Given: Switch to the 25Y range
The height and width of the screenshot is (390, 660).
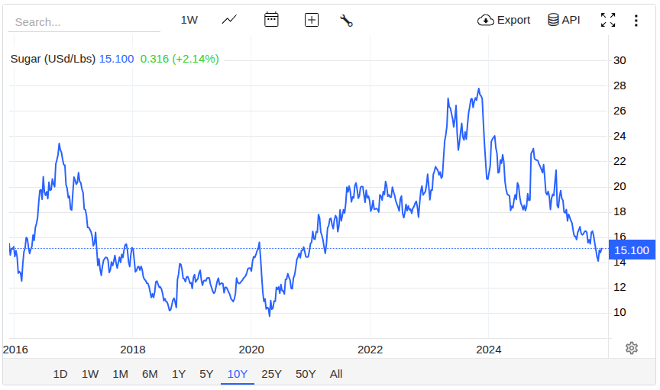Looking at the screenshot, I should (x=271, y=374).
